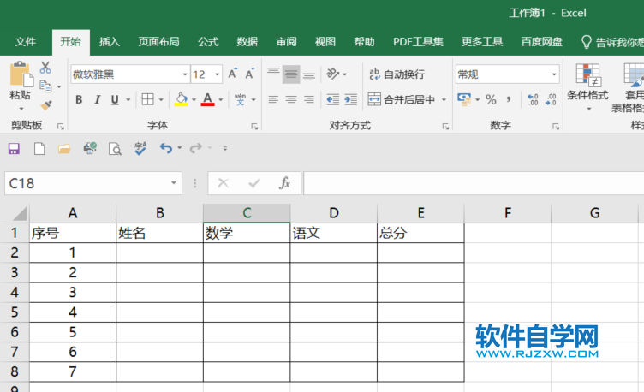The image size is (644, 392).
Task: Enable 自动换行 wrap text
Action: point(397,74)
